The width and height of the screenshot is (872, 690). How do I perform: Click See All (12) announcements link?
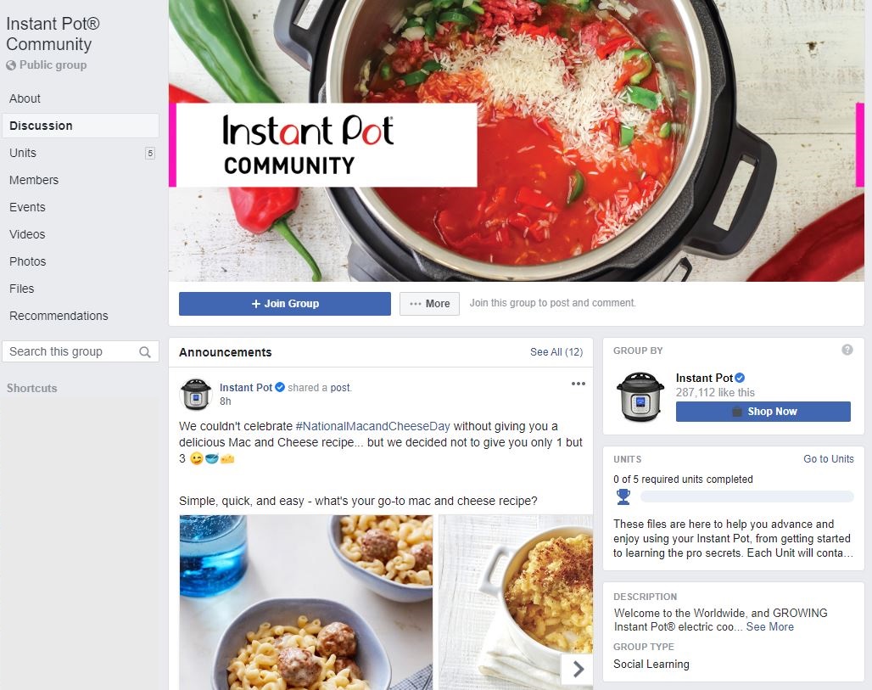pyautogui.click(x=556, y=352)
